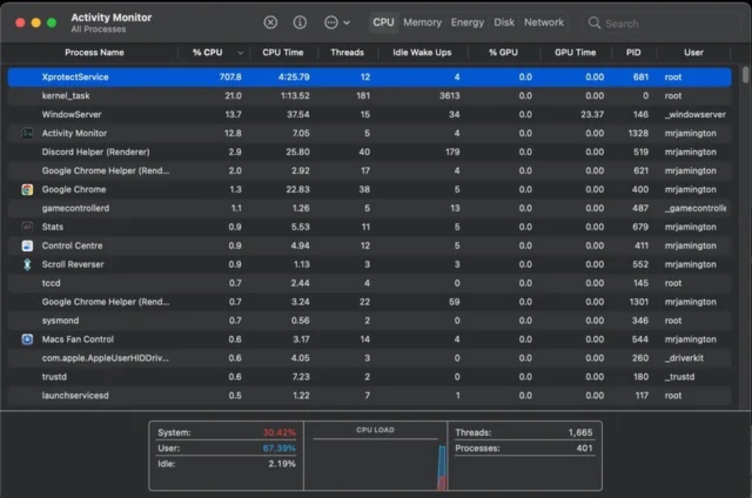Click the CPU LOAD graph
752x498 pixels.
tap(375, 456)
